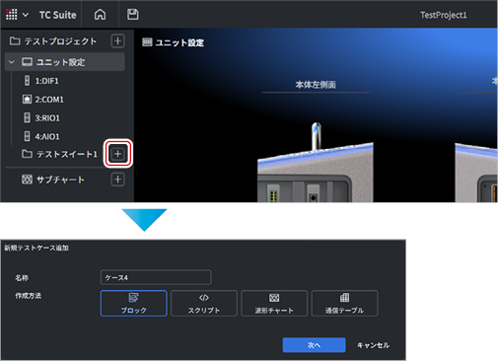498x361 pixels.
Task: Open the テストスイート1 folder
Action: (x=59, y=154)
